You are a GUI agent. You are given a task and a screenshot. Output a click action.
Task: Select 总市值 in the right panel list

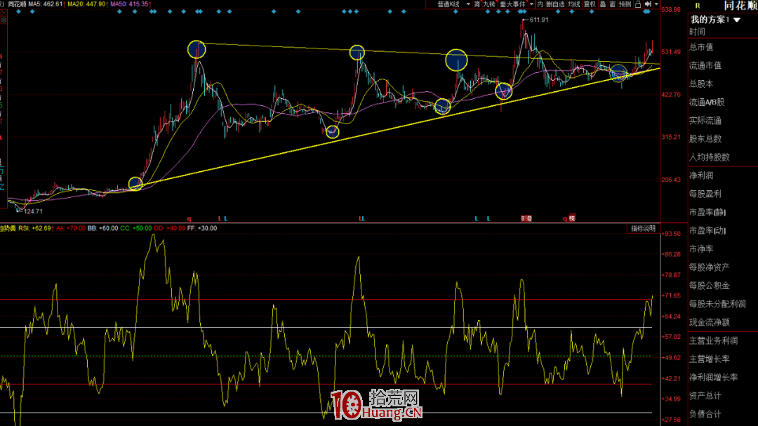[x=700, y=47]
